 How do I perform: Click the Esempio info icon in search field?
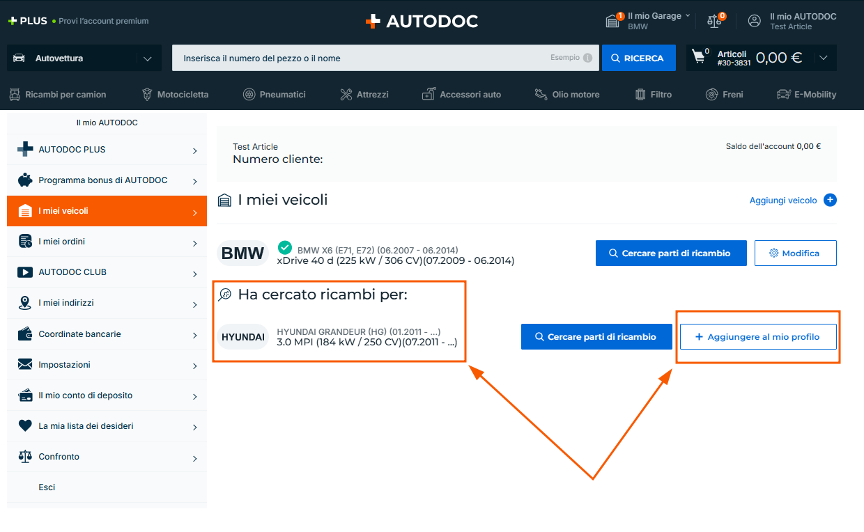click(x=587, y=58)
